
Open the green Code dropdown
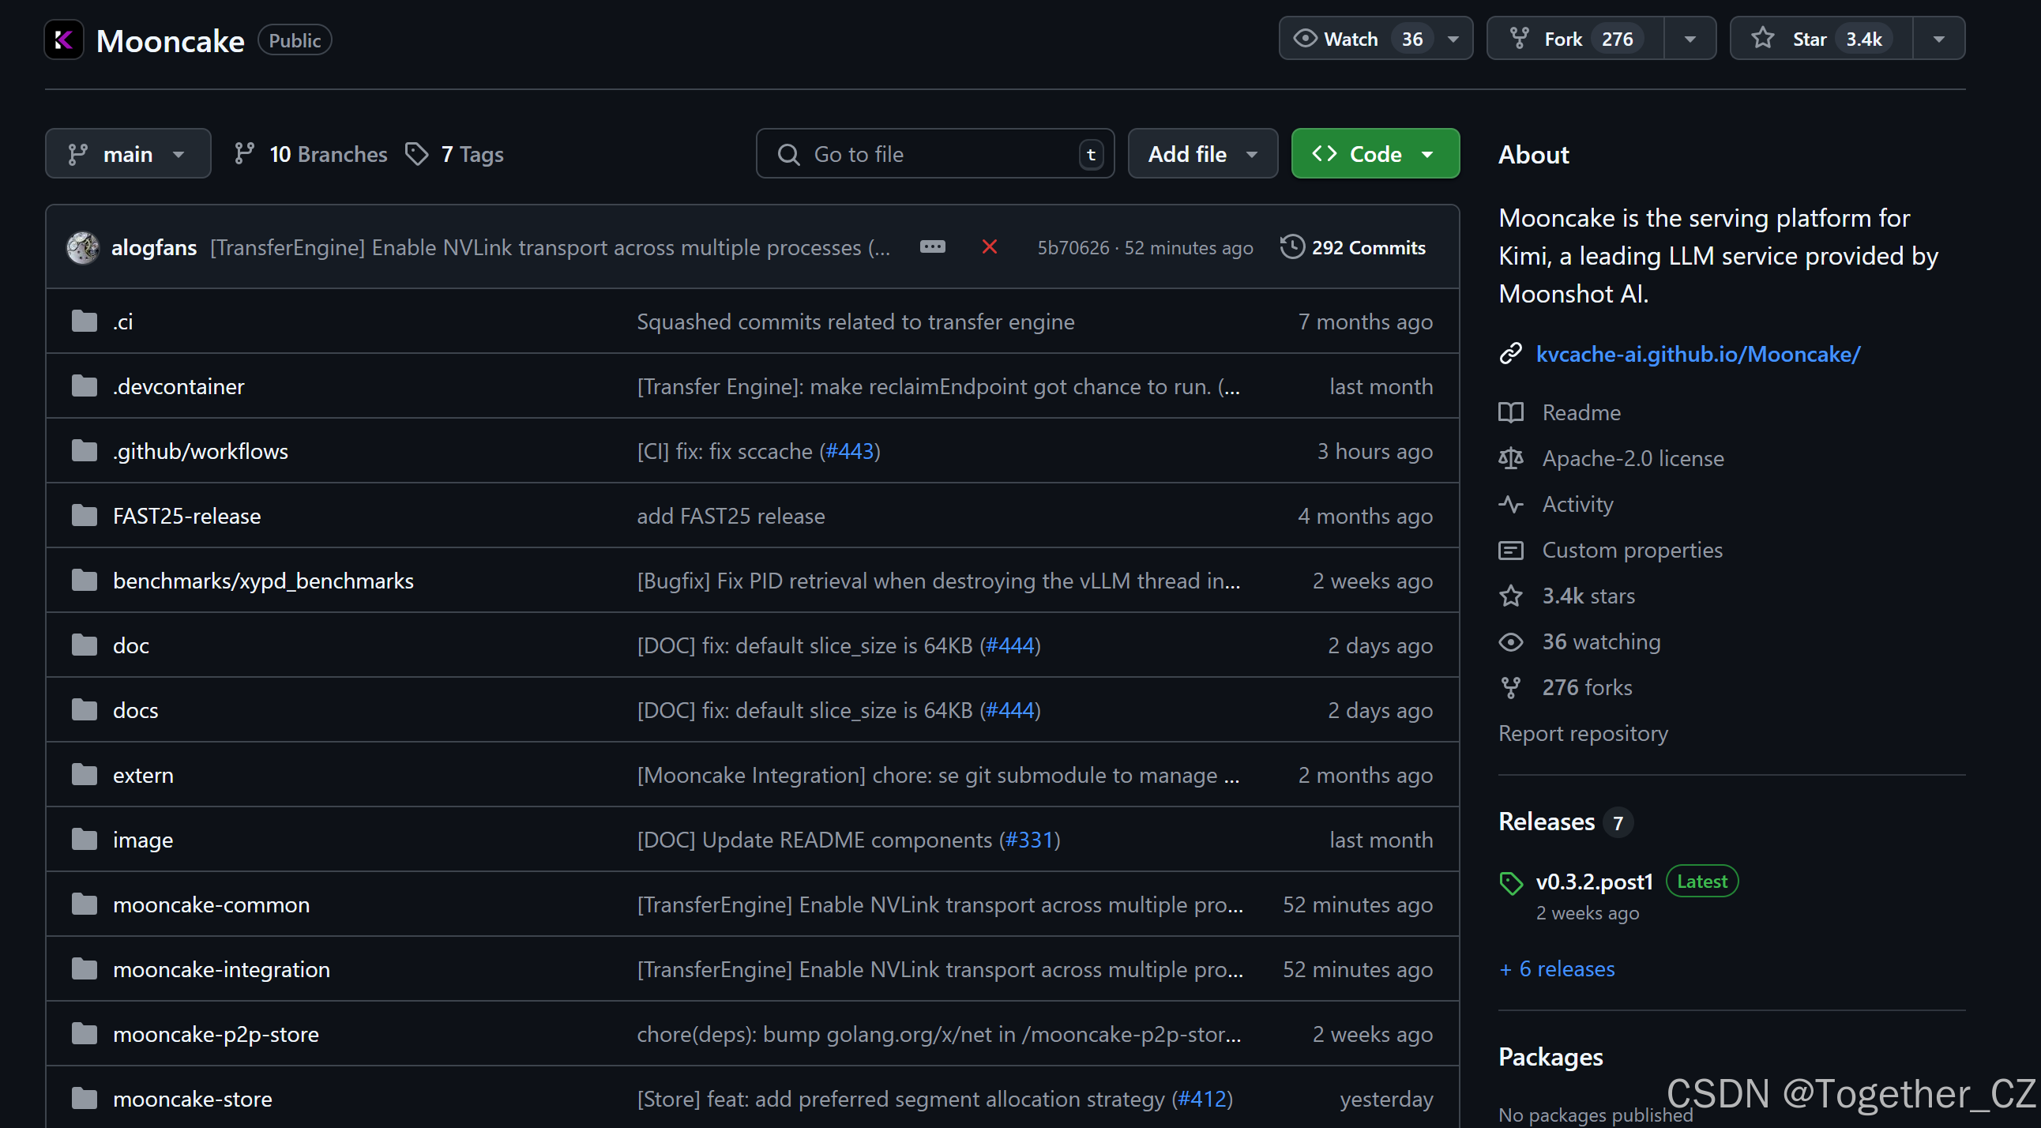click(1374, 153)
